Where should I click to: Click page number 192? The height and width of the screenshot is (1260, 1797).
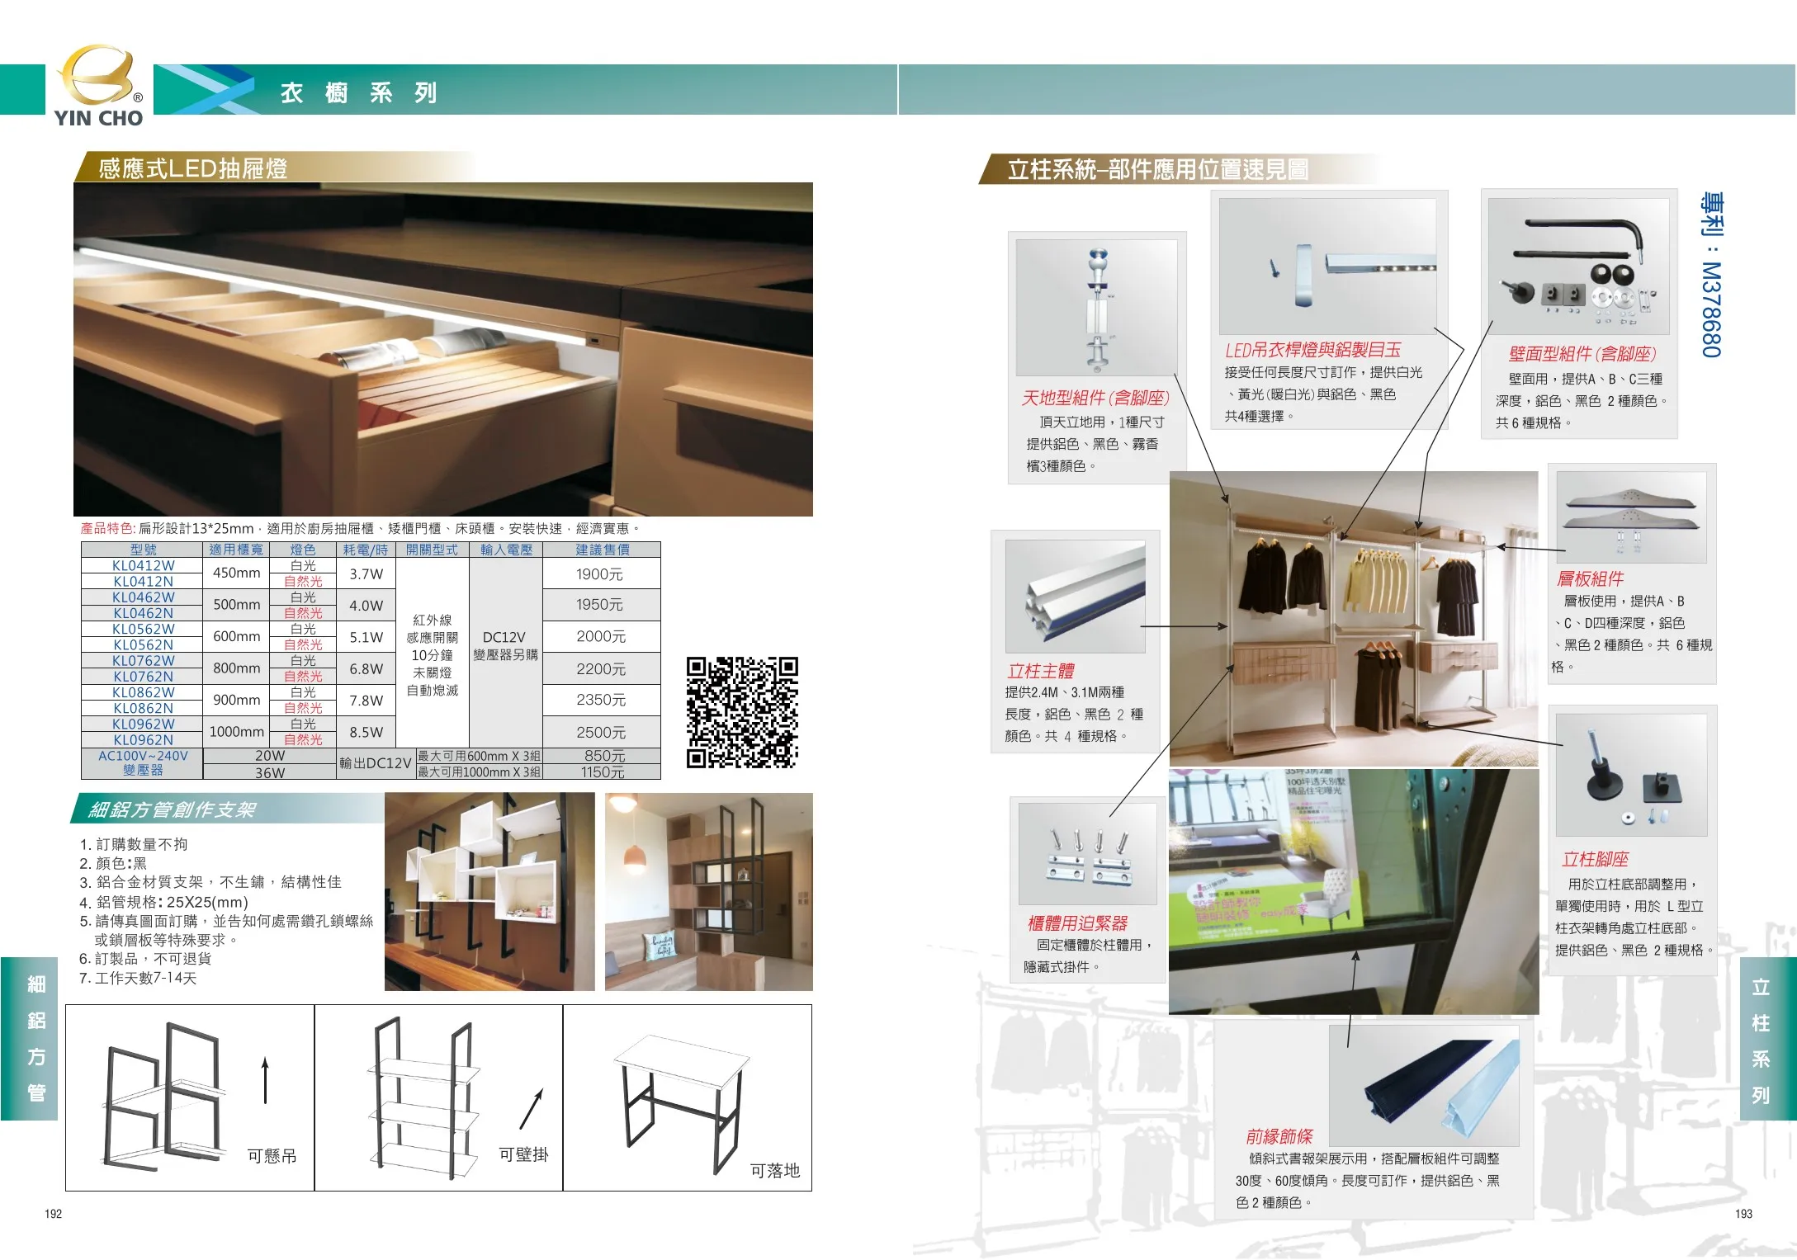[54, 1214]
